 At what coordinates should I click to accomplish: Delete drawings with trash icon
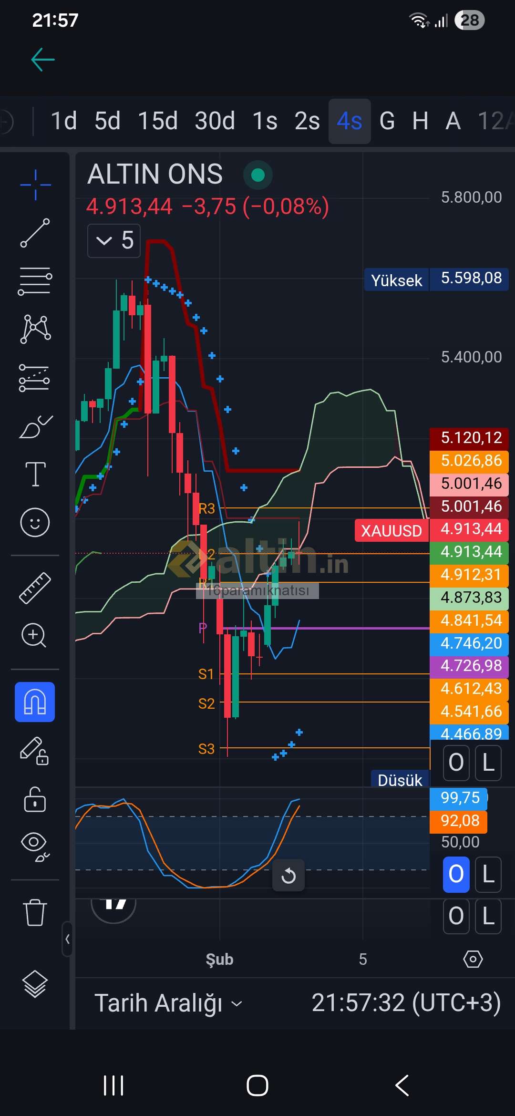point(35,912)
